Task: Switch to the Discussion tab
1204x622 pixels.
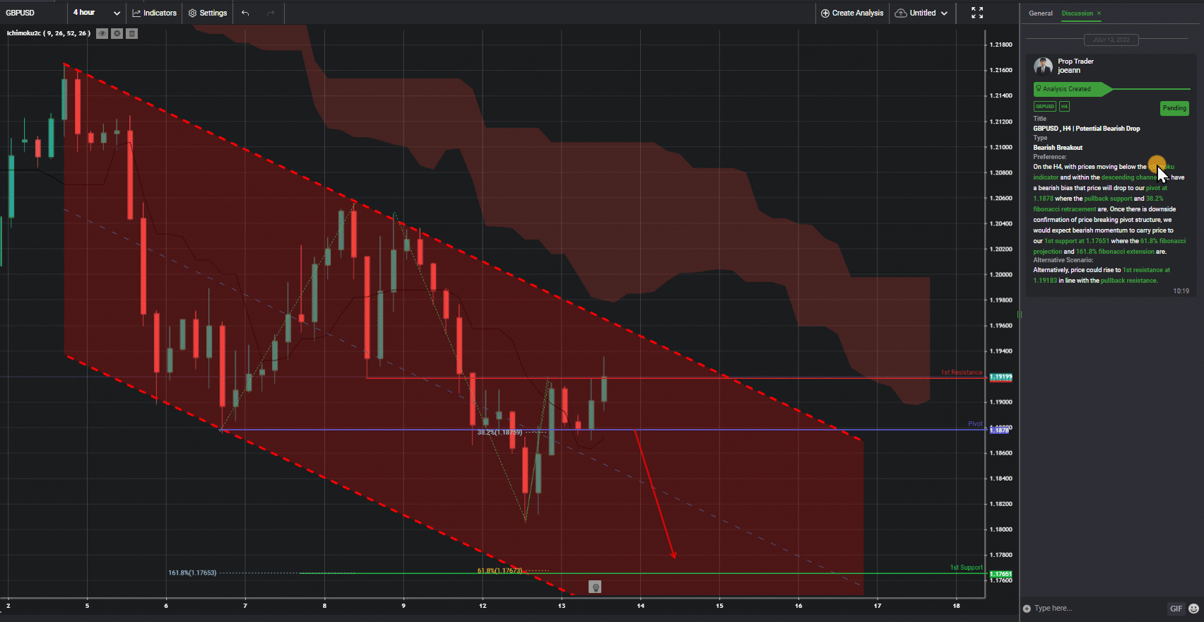Action: 1077,13
